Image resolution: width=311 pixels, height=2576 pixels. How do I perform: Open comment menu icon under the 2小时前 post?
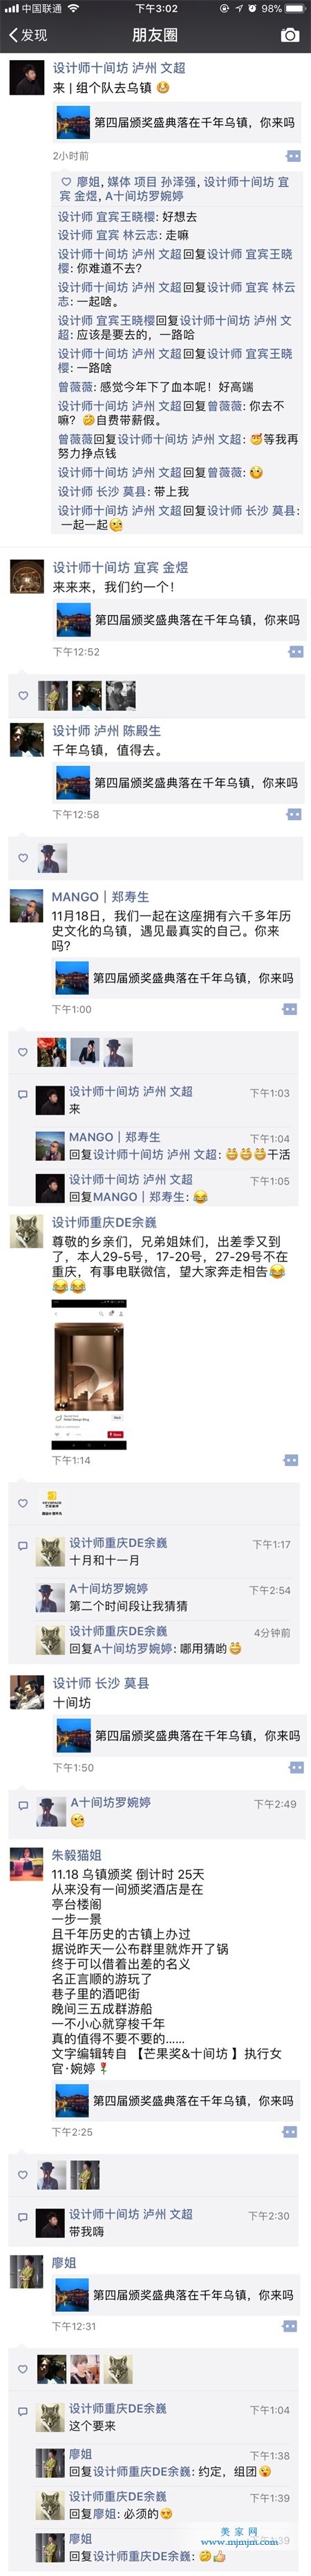click(293, 156)
